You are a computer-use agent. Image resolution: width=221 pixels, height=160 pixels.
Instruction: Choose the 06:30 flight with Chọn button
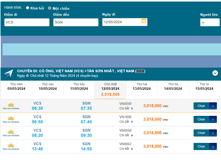point(202,106)
